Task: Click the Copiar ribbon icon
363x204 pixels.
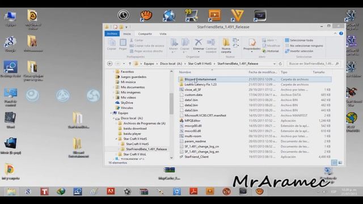Action: [x=112, y=44]
